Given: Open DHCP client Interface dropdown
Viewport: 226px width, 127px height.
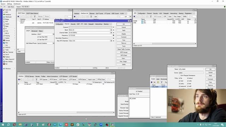Looking at the screenshot, I should [53, 34].
